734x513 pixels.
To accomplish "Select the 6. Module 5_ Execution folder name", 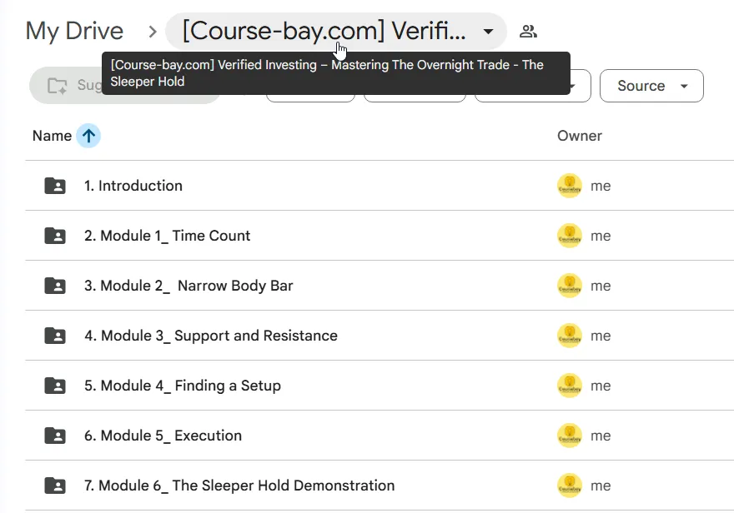I will pos(163,436).
